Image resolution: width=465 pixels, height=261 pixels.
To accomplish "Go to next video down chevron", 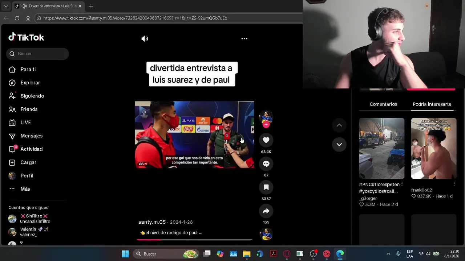I will (x=339, y=145).
